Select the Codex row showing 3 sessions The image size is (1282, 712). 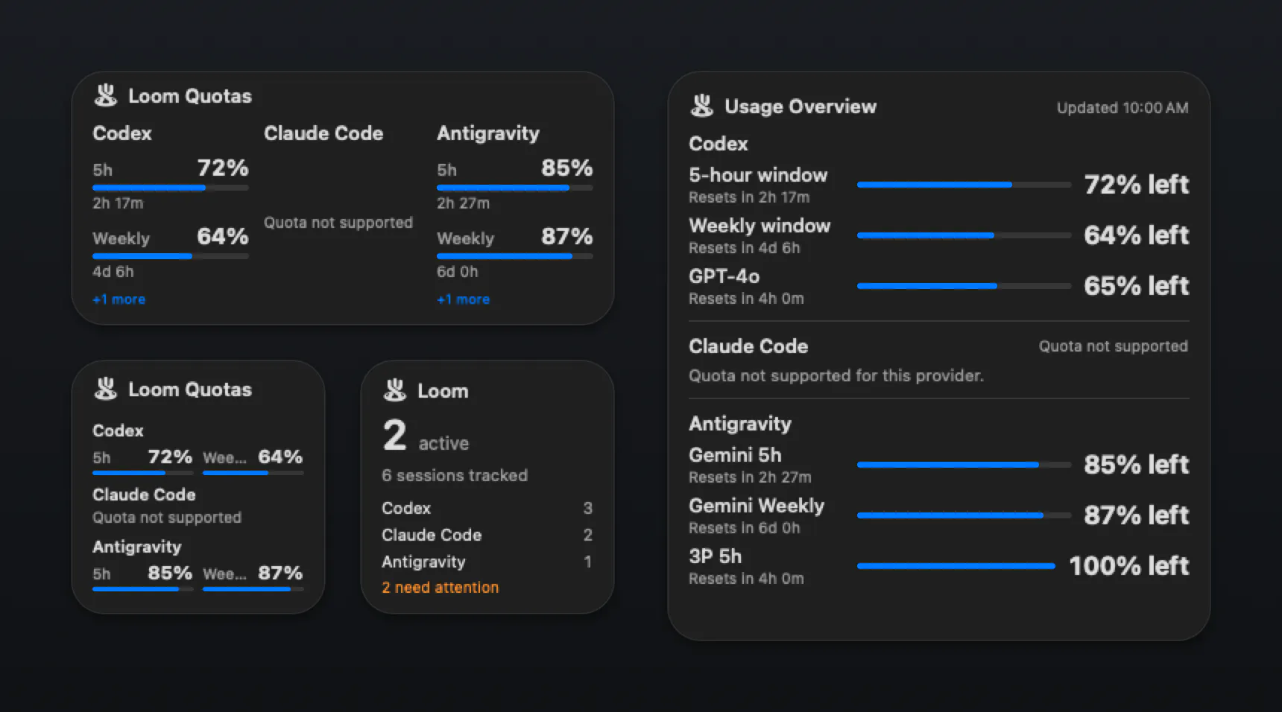487,508
